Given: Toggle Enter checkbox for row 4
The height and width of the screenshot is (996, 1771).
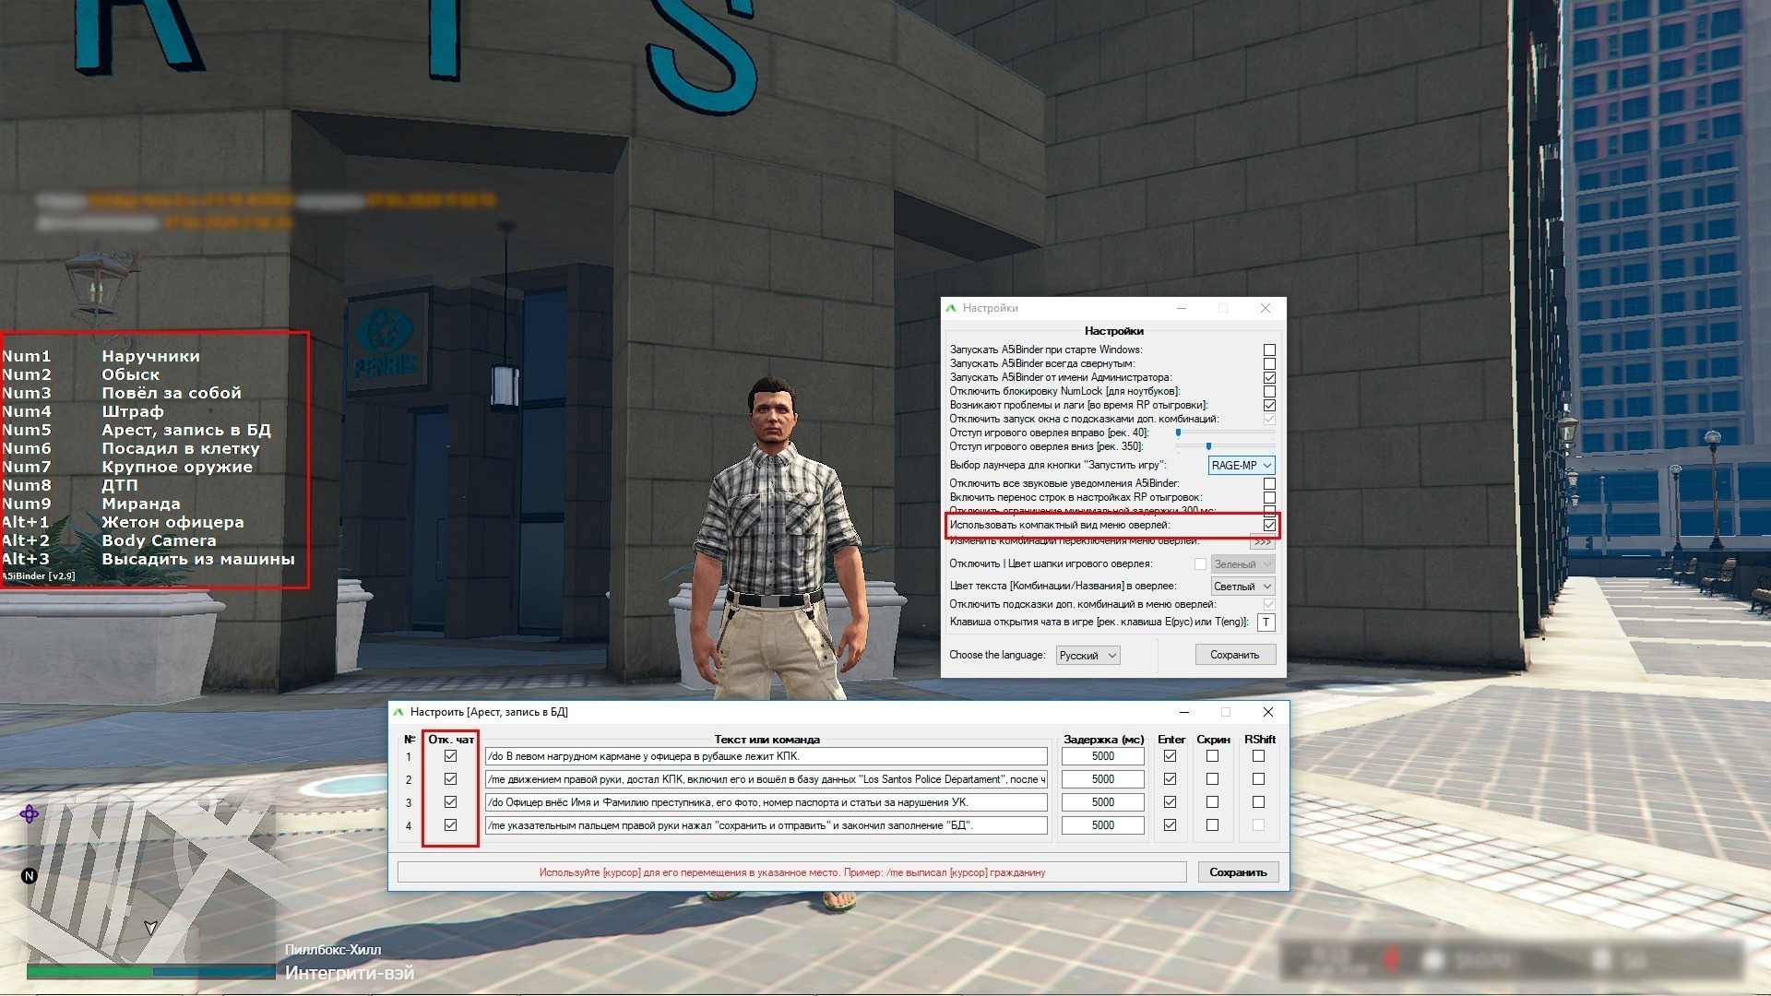Looking at the screenshot, I should [1170, 825].
